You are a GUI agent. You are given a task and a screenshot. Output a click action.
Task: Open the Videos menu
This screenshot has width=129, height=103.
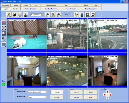26,5
